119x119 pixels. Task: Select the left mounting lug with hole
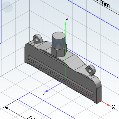pos(38,39)
